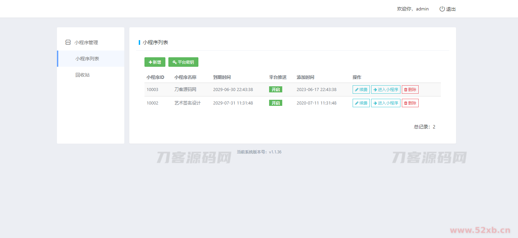Click the 小程序管理 store icon in sidebar
This screenshot has width=518, height=238.
[68, 42]
